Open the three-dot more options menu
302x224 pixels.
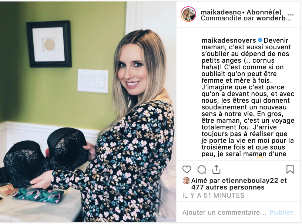click(x=291, y=15)
